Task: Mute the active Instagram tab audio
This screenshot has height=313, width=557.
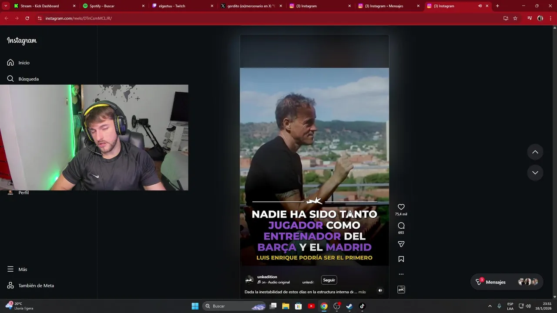Action: [x=480, y=6]
